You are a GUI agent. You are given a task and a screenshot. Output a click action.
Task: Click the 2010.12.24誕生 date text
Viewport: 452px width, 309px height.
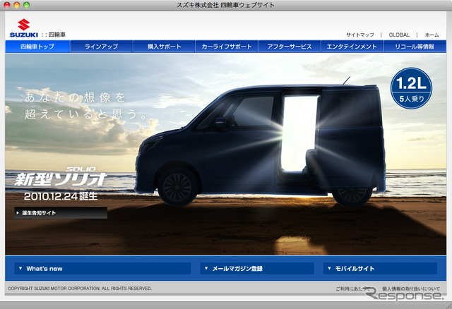point(61,196)
